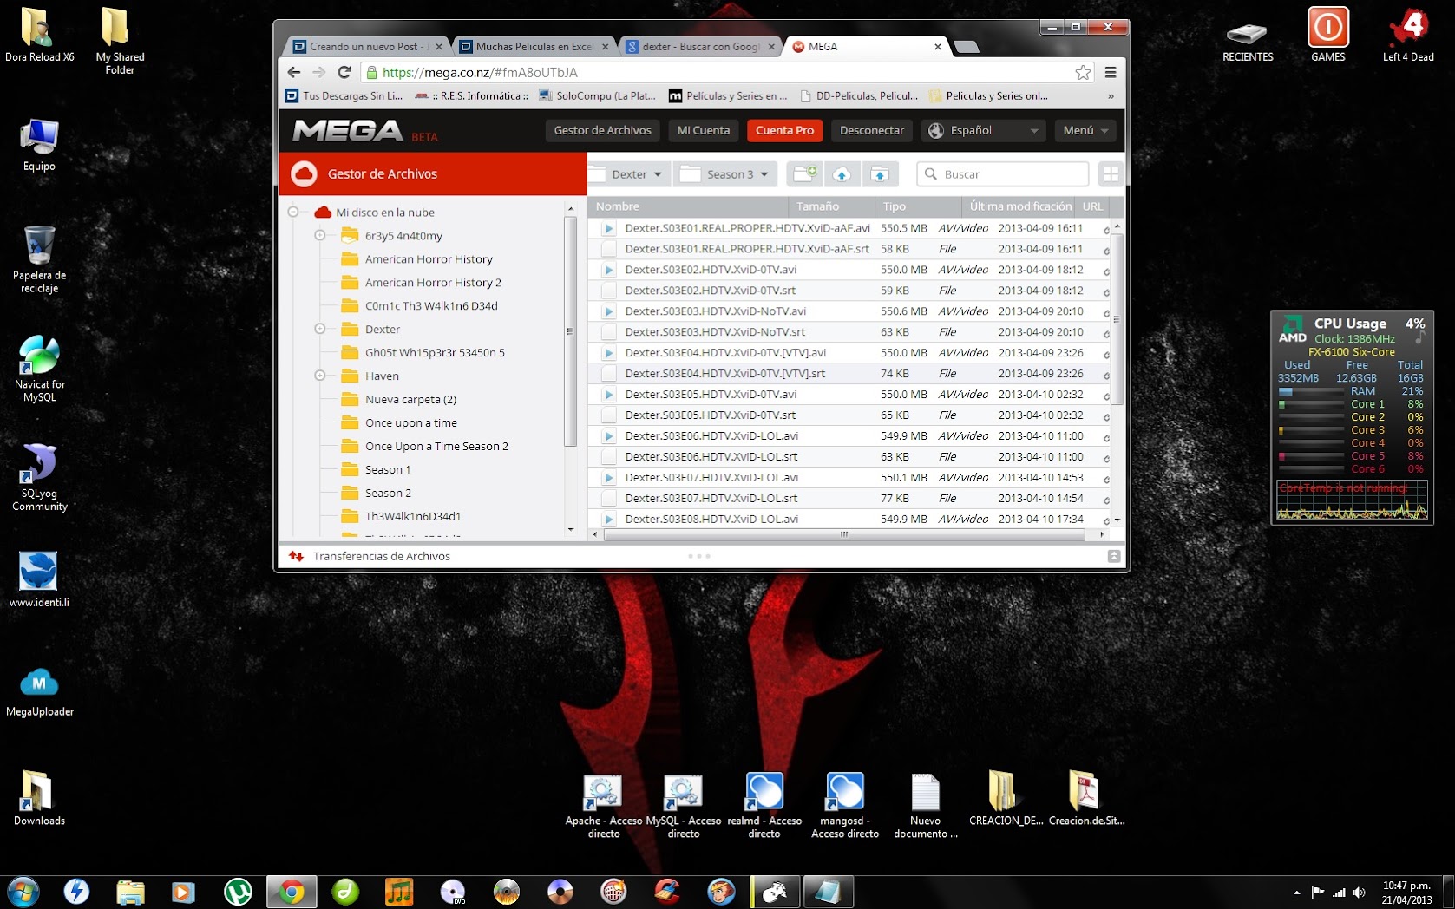Viewport: 1455px width, 909px height.
Task: Open the Windows Start menu
Action: pos(23,892)
